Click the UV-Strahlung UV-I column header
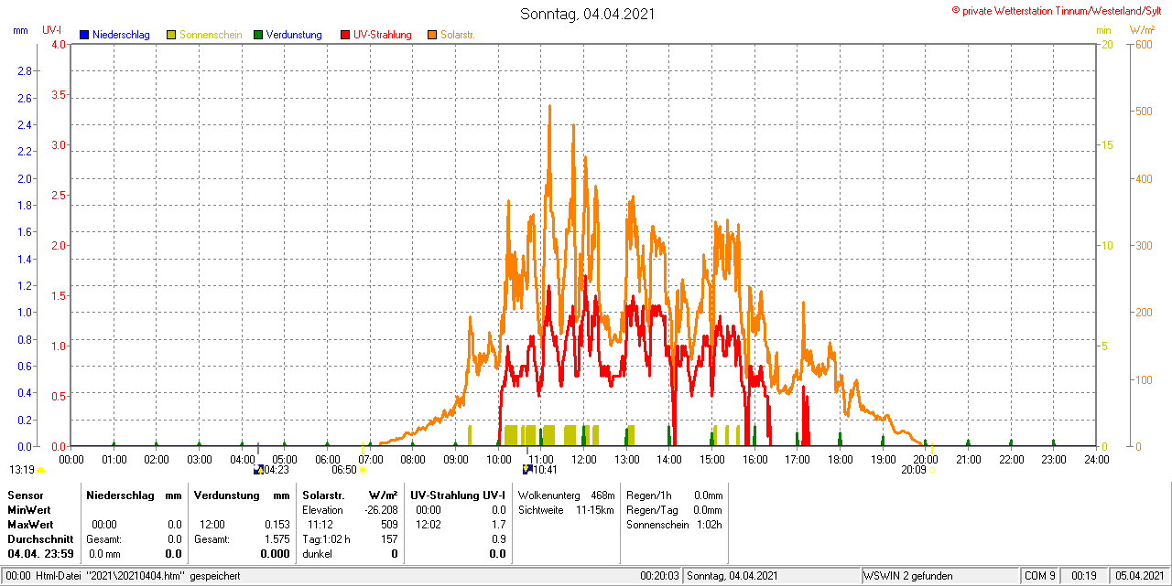Screen dimensions: 1172x586 [x=458, y=495]
